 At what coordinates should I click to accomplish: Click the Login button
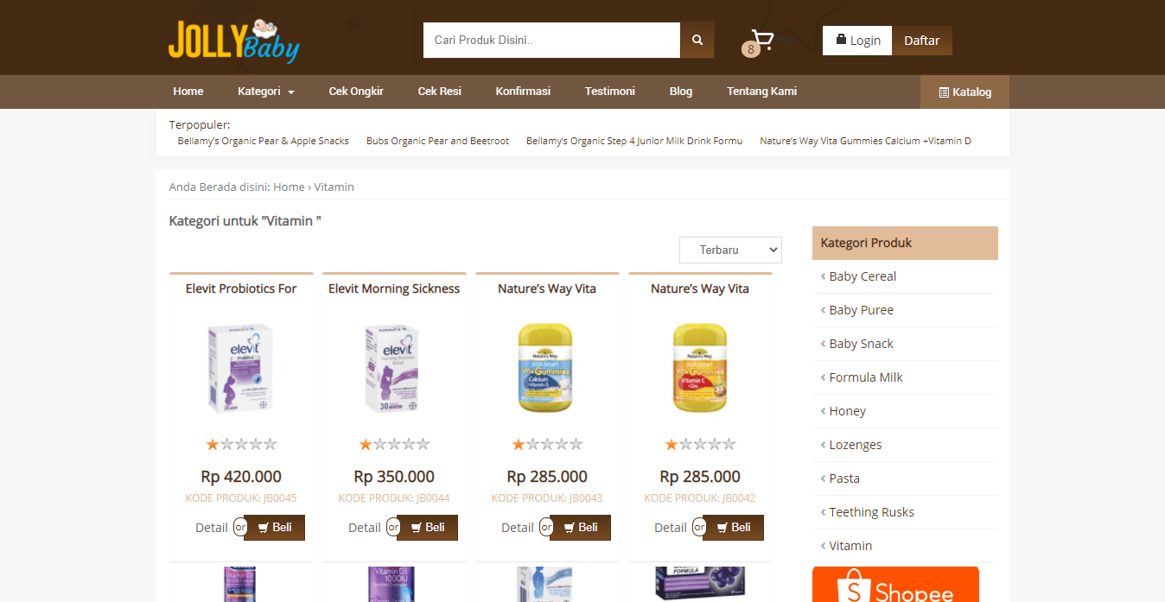point(857,41)
